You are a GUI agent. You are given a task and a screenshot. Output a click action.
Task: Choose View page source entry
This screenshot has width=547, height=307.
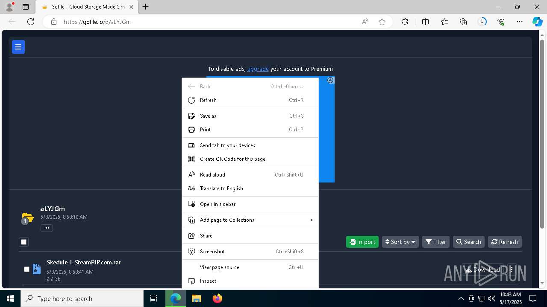[x=250, y=267]
